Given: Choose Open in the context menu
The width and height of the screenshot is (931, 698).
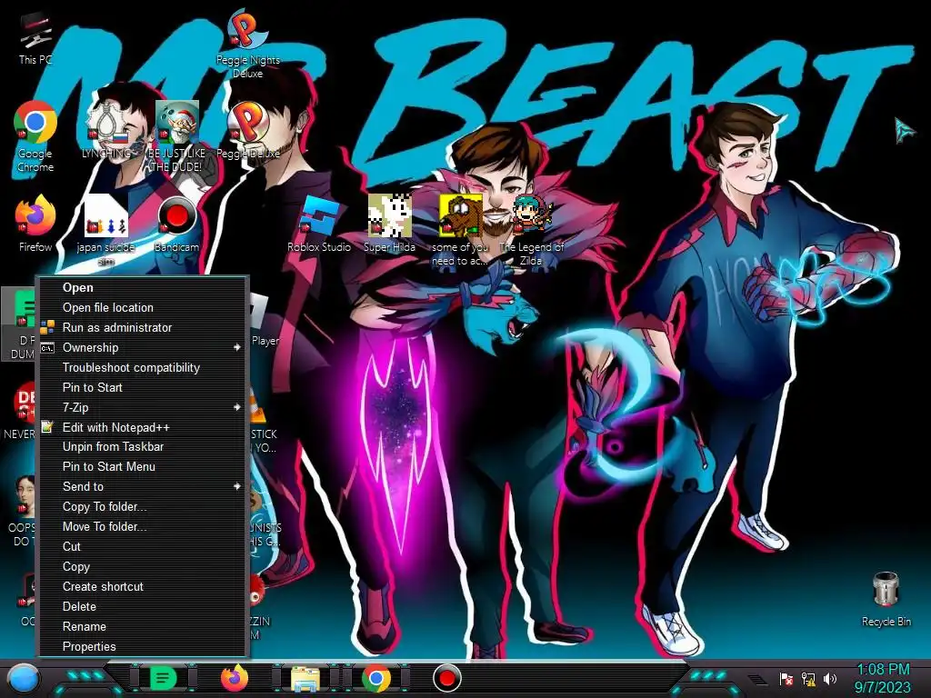Looking at the screenshot, I should point(142,288).
